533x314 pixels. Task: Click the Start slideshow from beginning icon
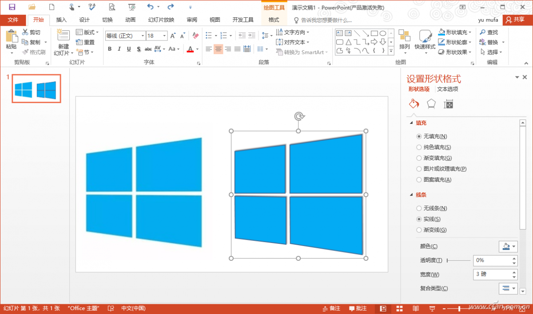point(132,7)
